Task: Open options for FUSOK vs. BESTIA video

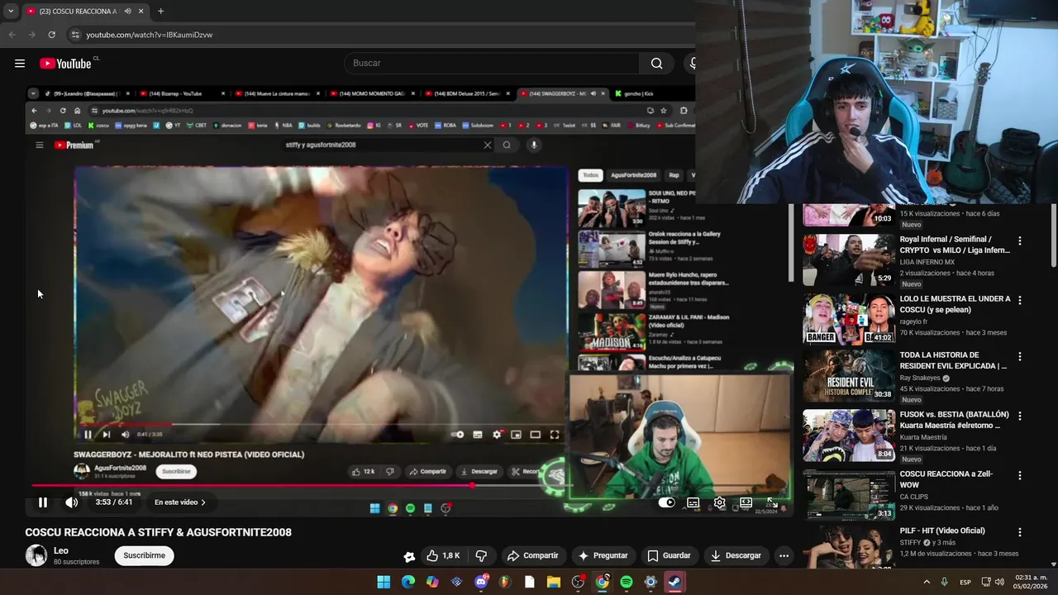Action: [x=1019, y=416]
